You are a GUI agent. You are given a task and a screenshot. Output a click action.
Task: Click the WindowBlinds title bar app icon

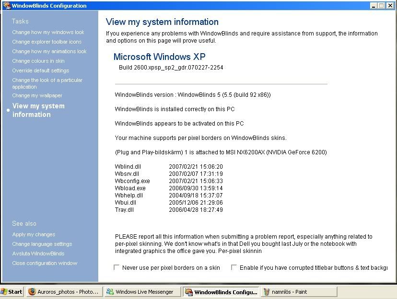point(7,6)
